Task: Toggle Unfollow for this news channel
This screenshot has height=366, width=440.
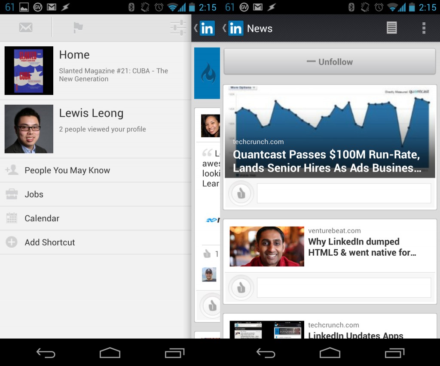Action: coord(330,61)
